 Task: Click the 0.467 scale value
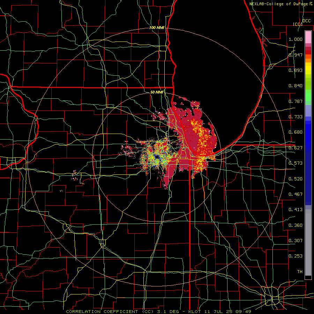click(296, 194)
